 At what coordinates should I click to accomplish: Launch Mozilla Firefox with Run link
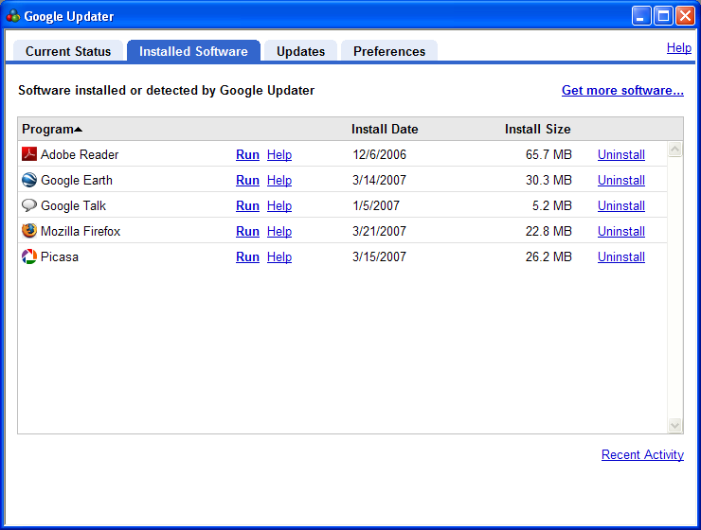[x=247, y=231]
